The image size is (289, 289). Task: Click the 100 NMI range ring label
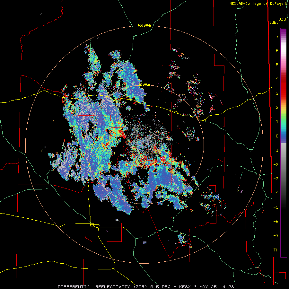coord(144,25)
